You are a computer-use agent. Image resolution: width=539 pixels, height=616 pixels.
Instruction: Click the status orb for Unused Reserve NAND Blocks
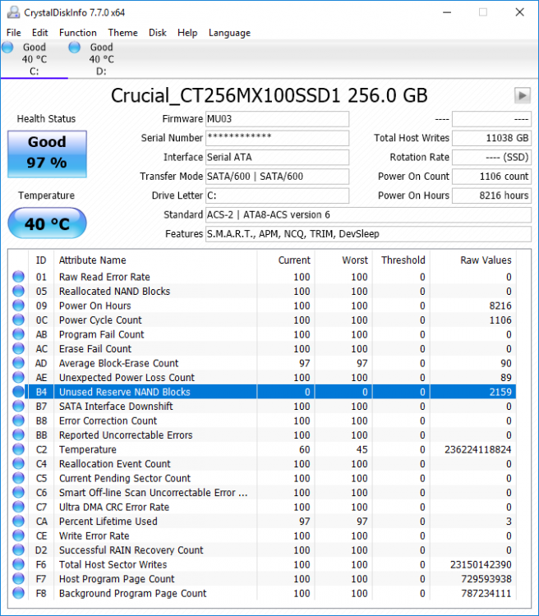18,392
